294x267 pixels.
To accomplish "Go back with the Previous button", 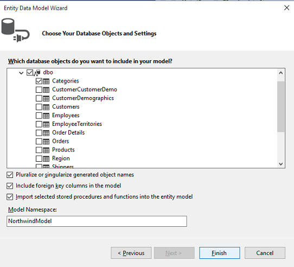I will pyautogui.click(x=131, y=253).
